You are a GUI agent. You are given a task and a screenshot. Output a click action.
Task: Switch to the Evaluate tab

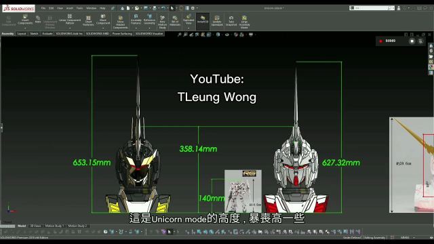[47, 34]
